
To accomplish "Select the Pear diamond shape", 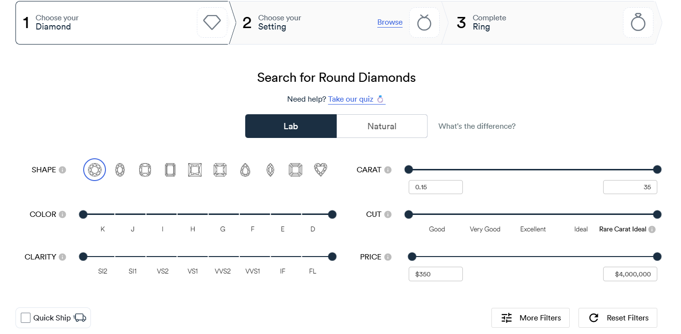I will point(245,169).
